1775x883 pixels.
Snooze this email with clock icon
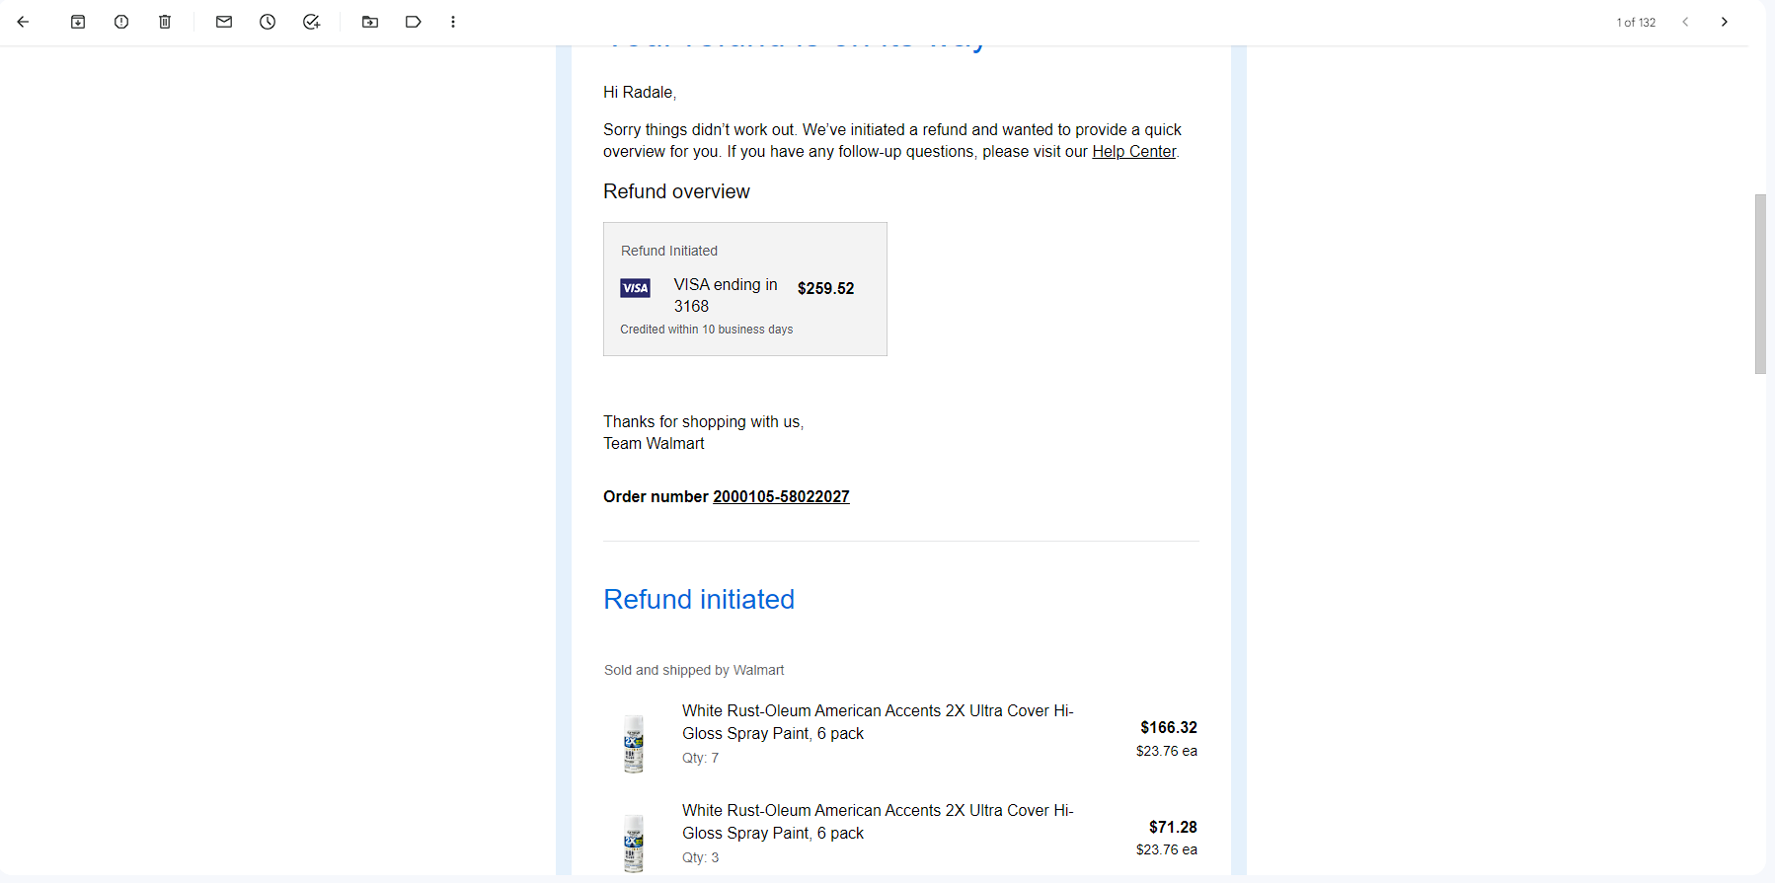pyautogui.click(x=268, y=22)
